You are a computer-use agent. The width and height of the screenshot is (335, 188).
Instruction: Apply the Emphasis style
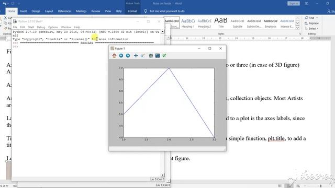point(271,23)
